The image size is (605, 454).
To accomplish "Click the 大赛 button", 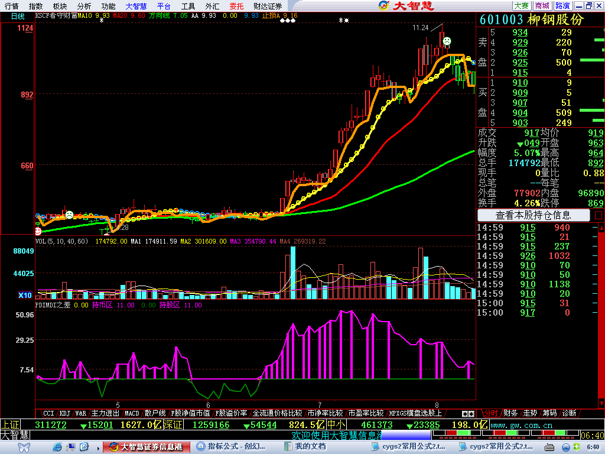I will [x=522, y=6].
